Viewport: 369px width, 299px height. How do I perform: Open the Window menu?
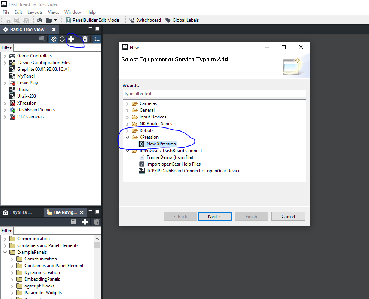tap(73, 12)
